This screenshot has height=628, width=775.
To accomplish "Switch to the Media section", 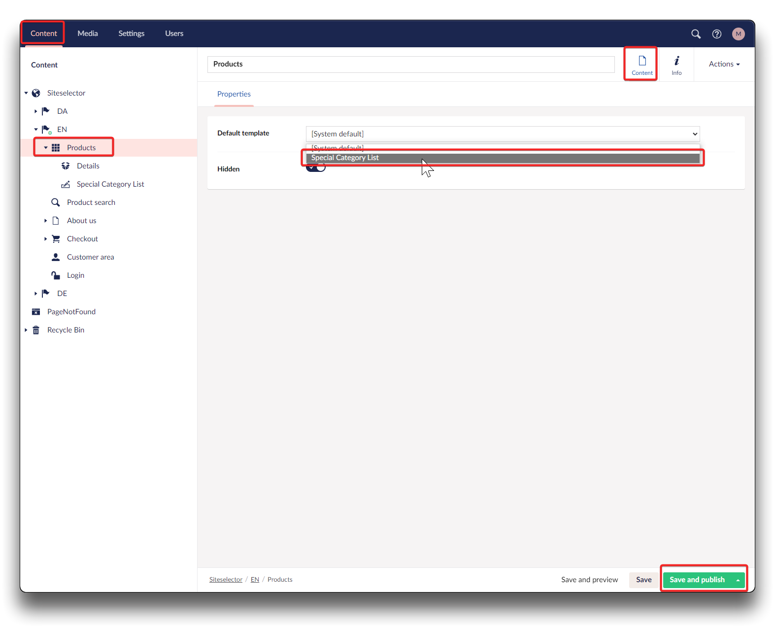I will point(88,33).
